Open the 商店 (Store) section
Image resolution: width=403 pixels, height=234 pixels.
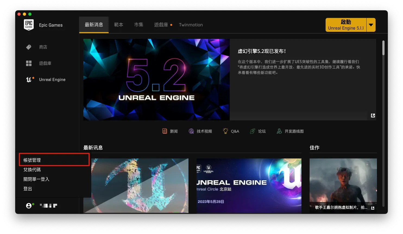click(43, 47)
